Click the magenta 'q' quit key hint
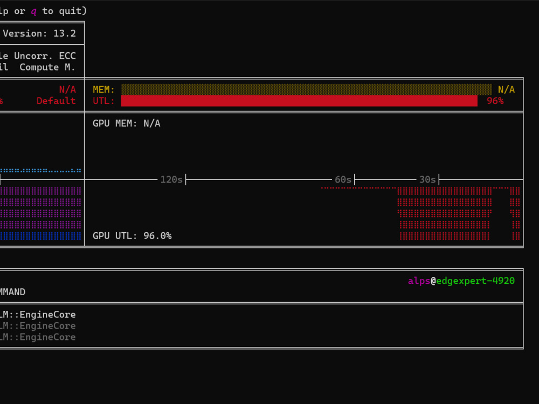This screenshot has width=539, height=404. (x=33, y=11)
